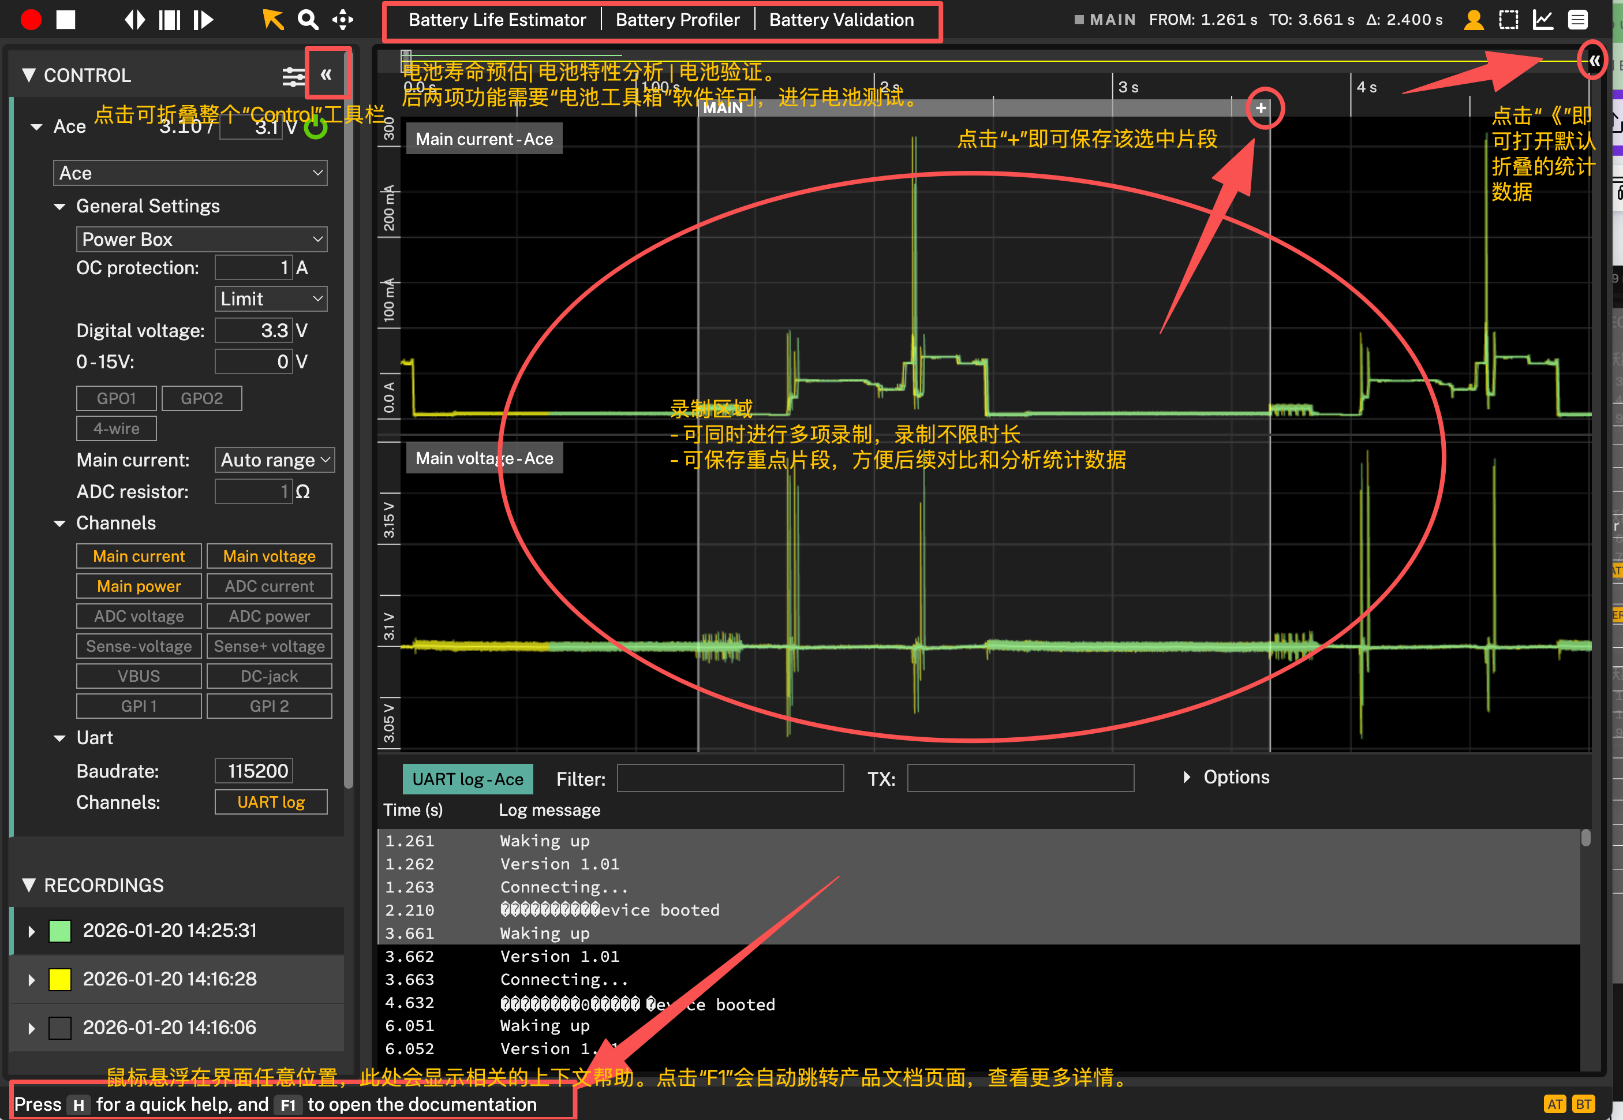The height and width of the screenshot is (1120, 1623).
Task: Enable the ADC current channel
Action: coord(268,586)
